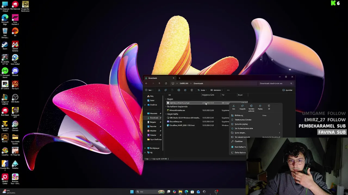Image resolution: width=348 pixels, height=195 pixels.
Task: Open Ubisoft Connect desktop shortcut
Action: (15, 125)
